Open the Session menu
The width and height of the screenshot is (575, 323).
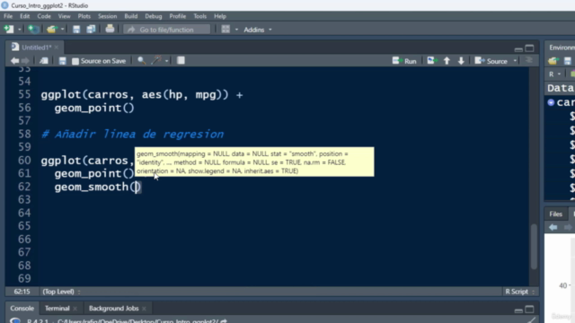click(108, 16)
